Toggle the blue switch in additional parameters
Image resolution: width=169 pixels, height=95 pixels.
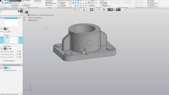tap(7, 68)
